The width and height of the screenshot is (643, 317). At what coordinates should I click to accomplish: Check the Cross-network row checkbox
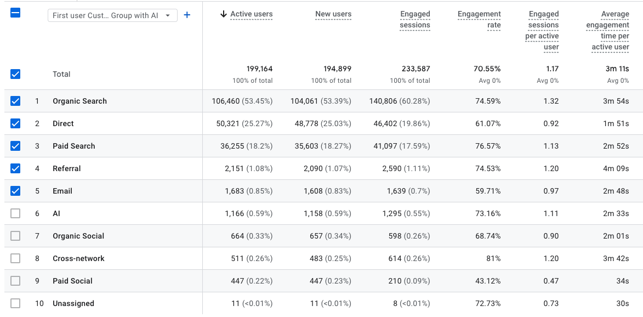tap(15, 258)
